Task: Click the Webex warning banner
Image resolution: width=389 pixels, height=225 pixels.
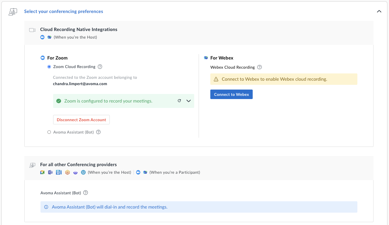Action: pos(284,79)
